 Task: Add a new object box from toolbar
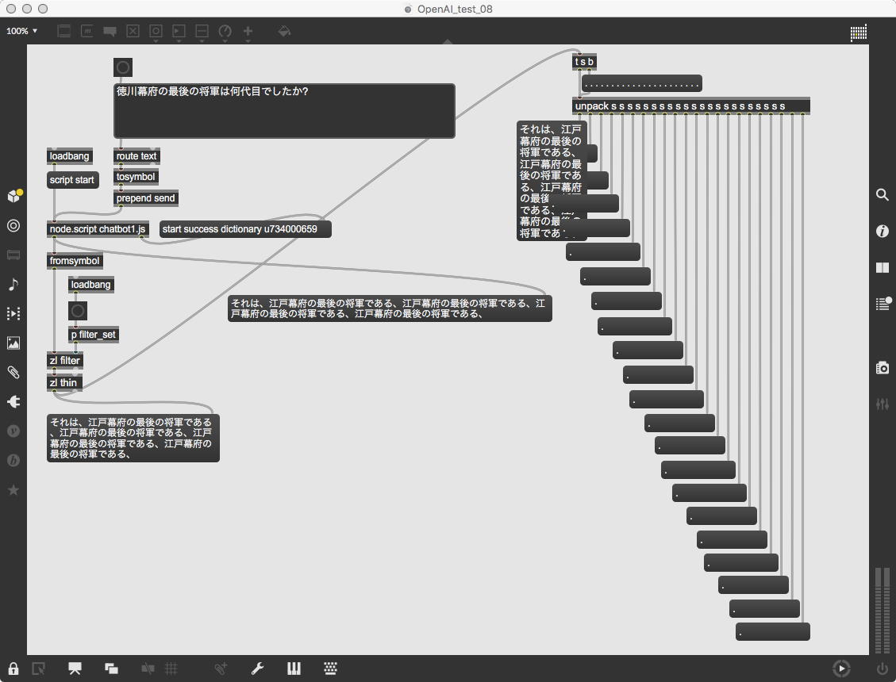pos(64,32)
